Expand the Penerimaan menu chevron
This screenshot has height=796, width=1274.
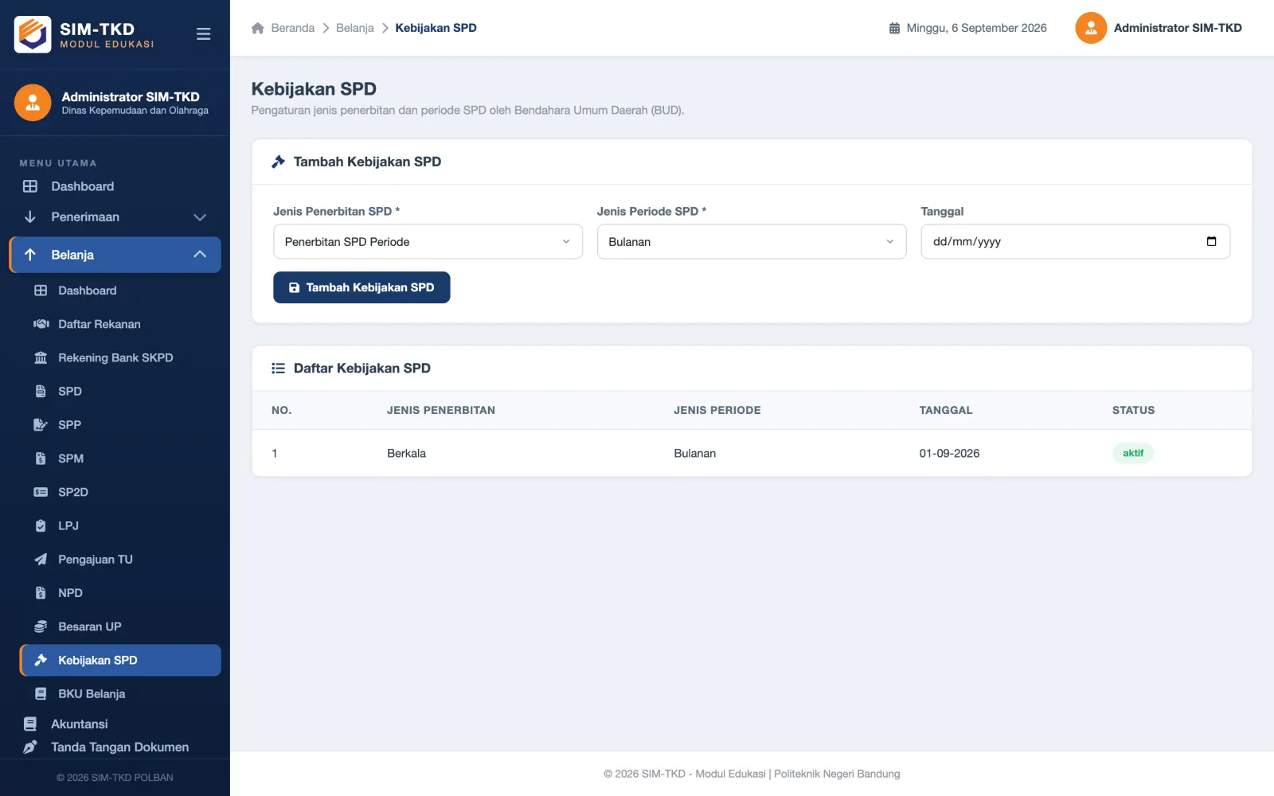click(x=200, y=217)
